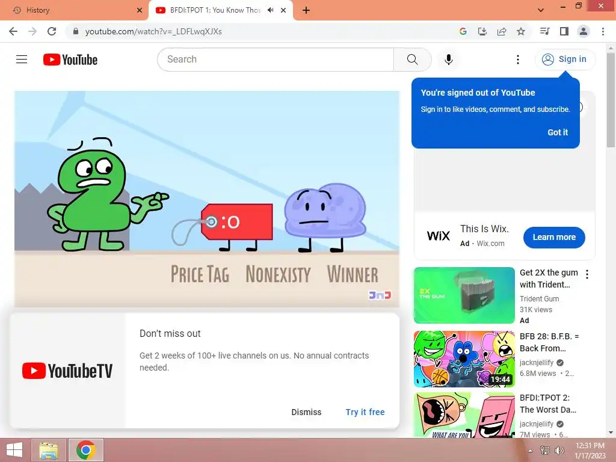Screen dimensions: 616x462
Task: Click the address bar URL
Action: point(153,31)
